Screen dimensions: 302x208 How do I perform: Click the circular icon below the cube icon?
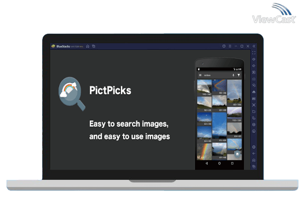tap(254, 131)
